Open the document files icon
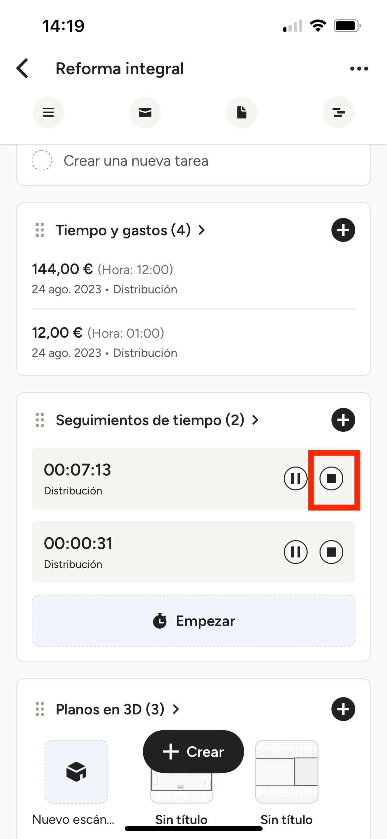This screenshot has height=839, width=387. pos(242,112)
